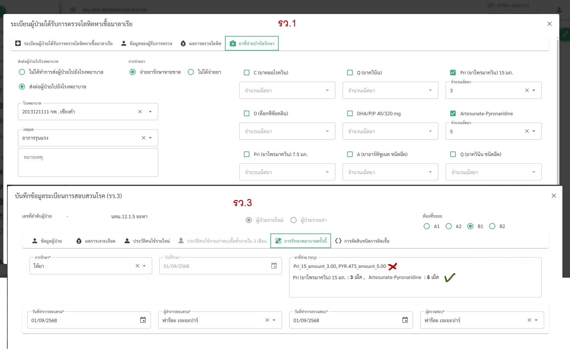Tick the DHA/PIP 40/320 mg checkbox
Image resolution: width=570 pixels, height=349 pixels.
(350, 113)
